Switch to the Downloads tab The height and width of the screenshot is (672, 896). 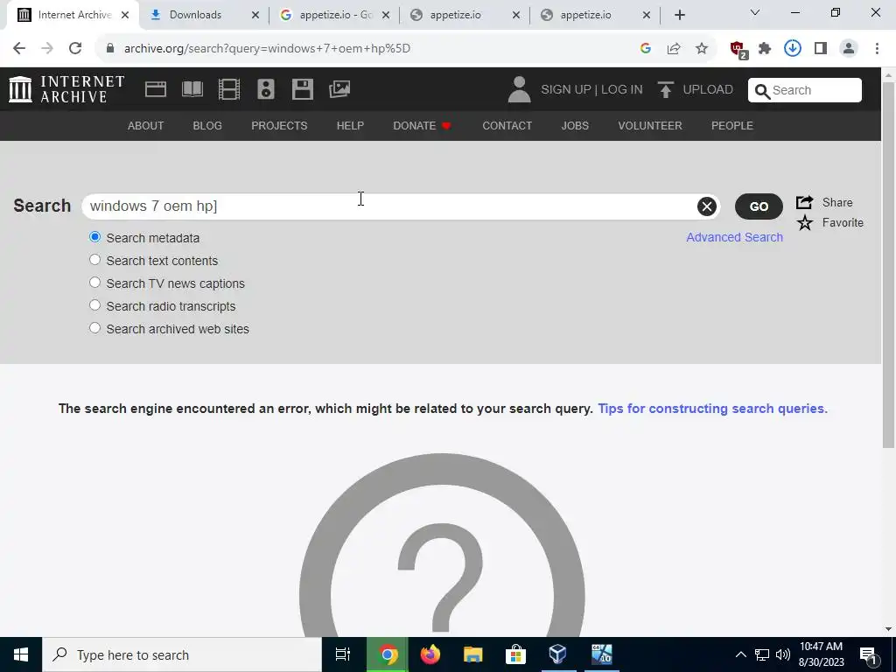click(204, 15)
